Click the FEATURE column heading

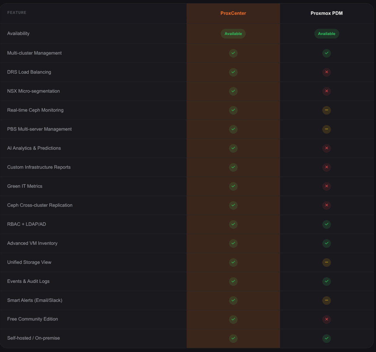coord(17,12)
